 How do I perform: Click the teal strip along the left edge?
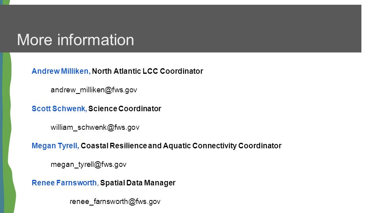coord(2,133)
